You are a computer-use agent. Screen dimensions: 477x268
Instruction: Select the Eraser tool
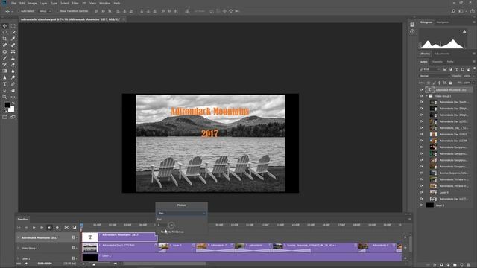(x=13, y=65)
